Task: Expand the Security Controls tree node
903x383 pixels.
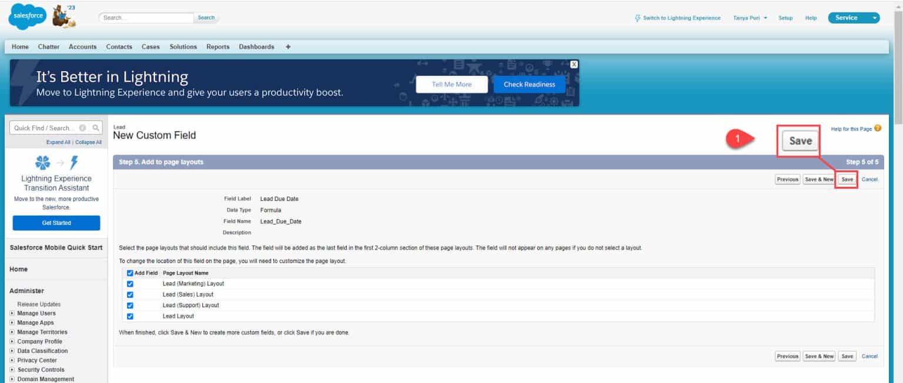Action: pos(12,370)
